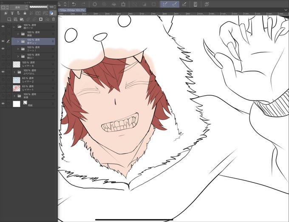Create a layer mask

41,19
